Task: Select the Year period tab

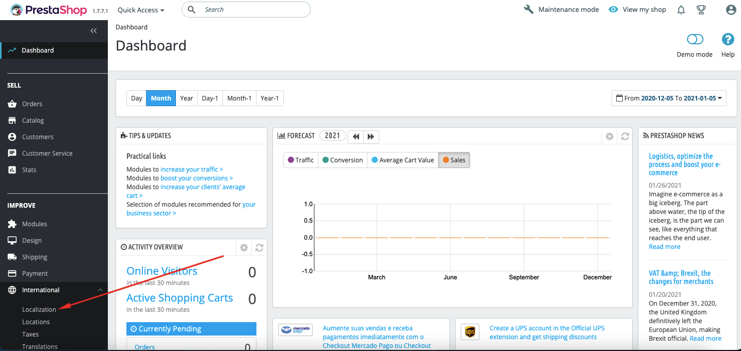Action: [187, 98]
